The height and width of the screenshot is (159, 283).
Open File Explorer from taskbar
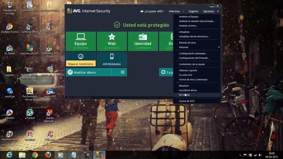tap(22, 155)
